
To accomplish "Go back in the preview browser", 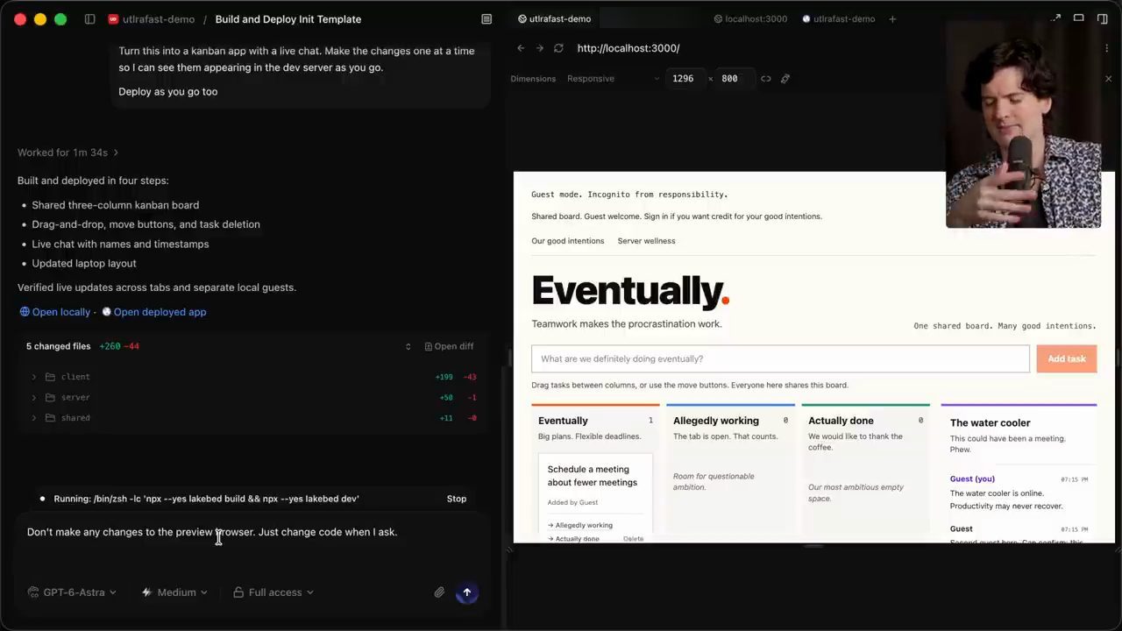I will coord(521,48).
